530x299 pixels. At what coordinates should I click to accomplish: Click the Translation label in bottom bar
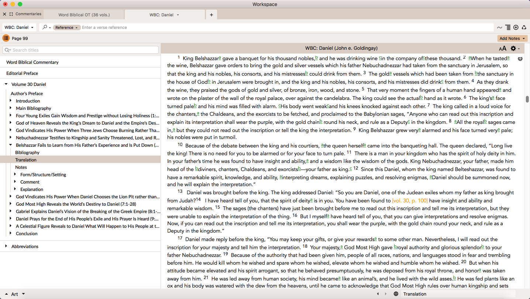pos(415,294)
